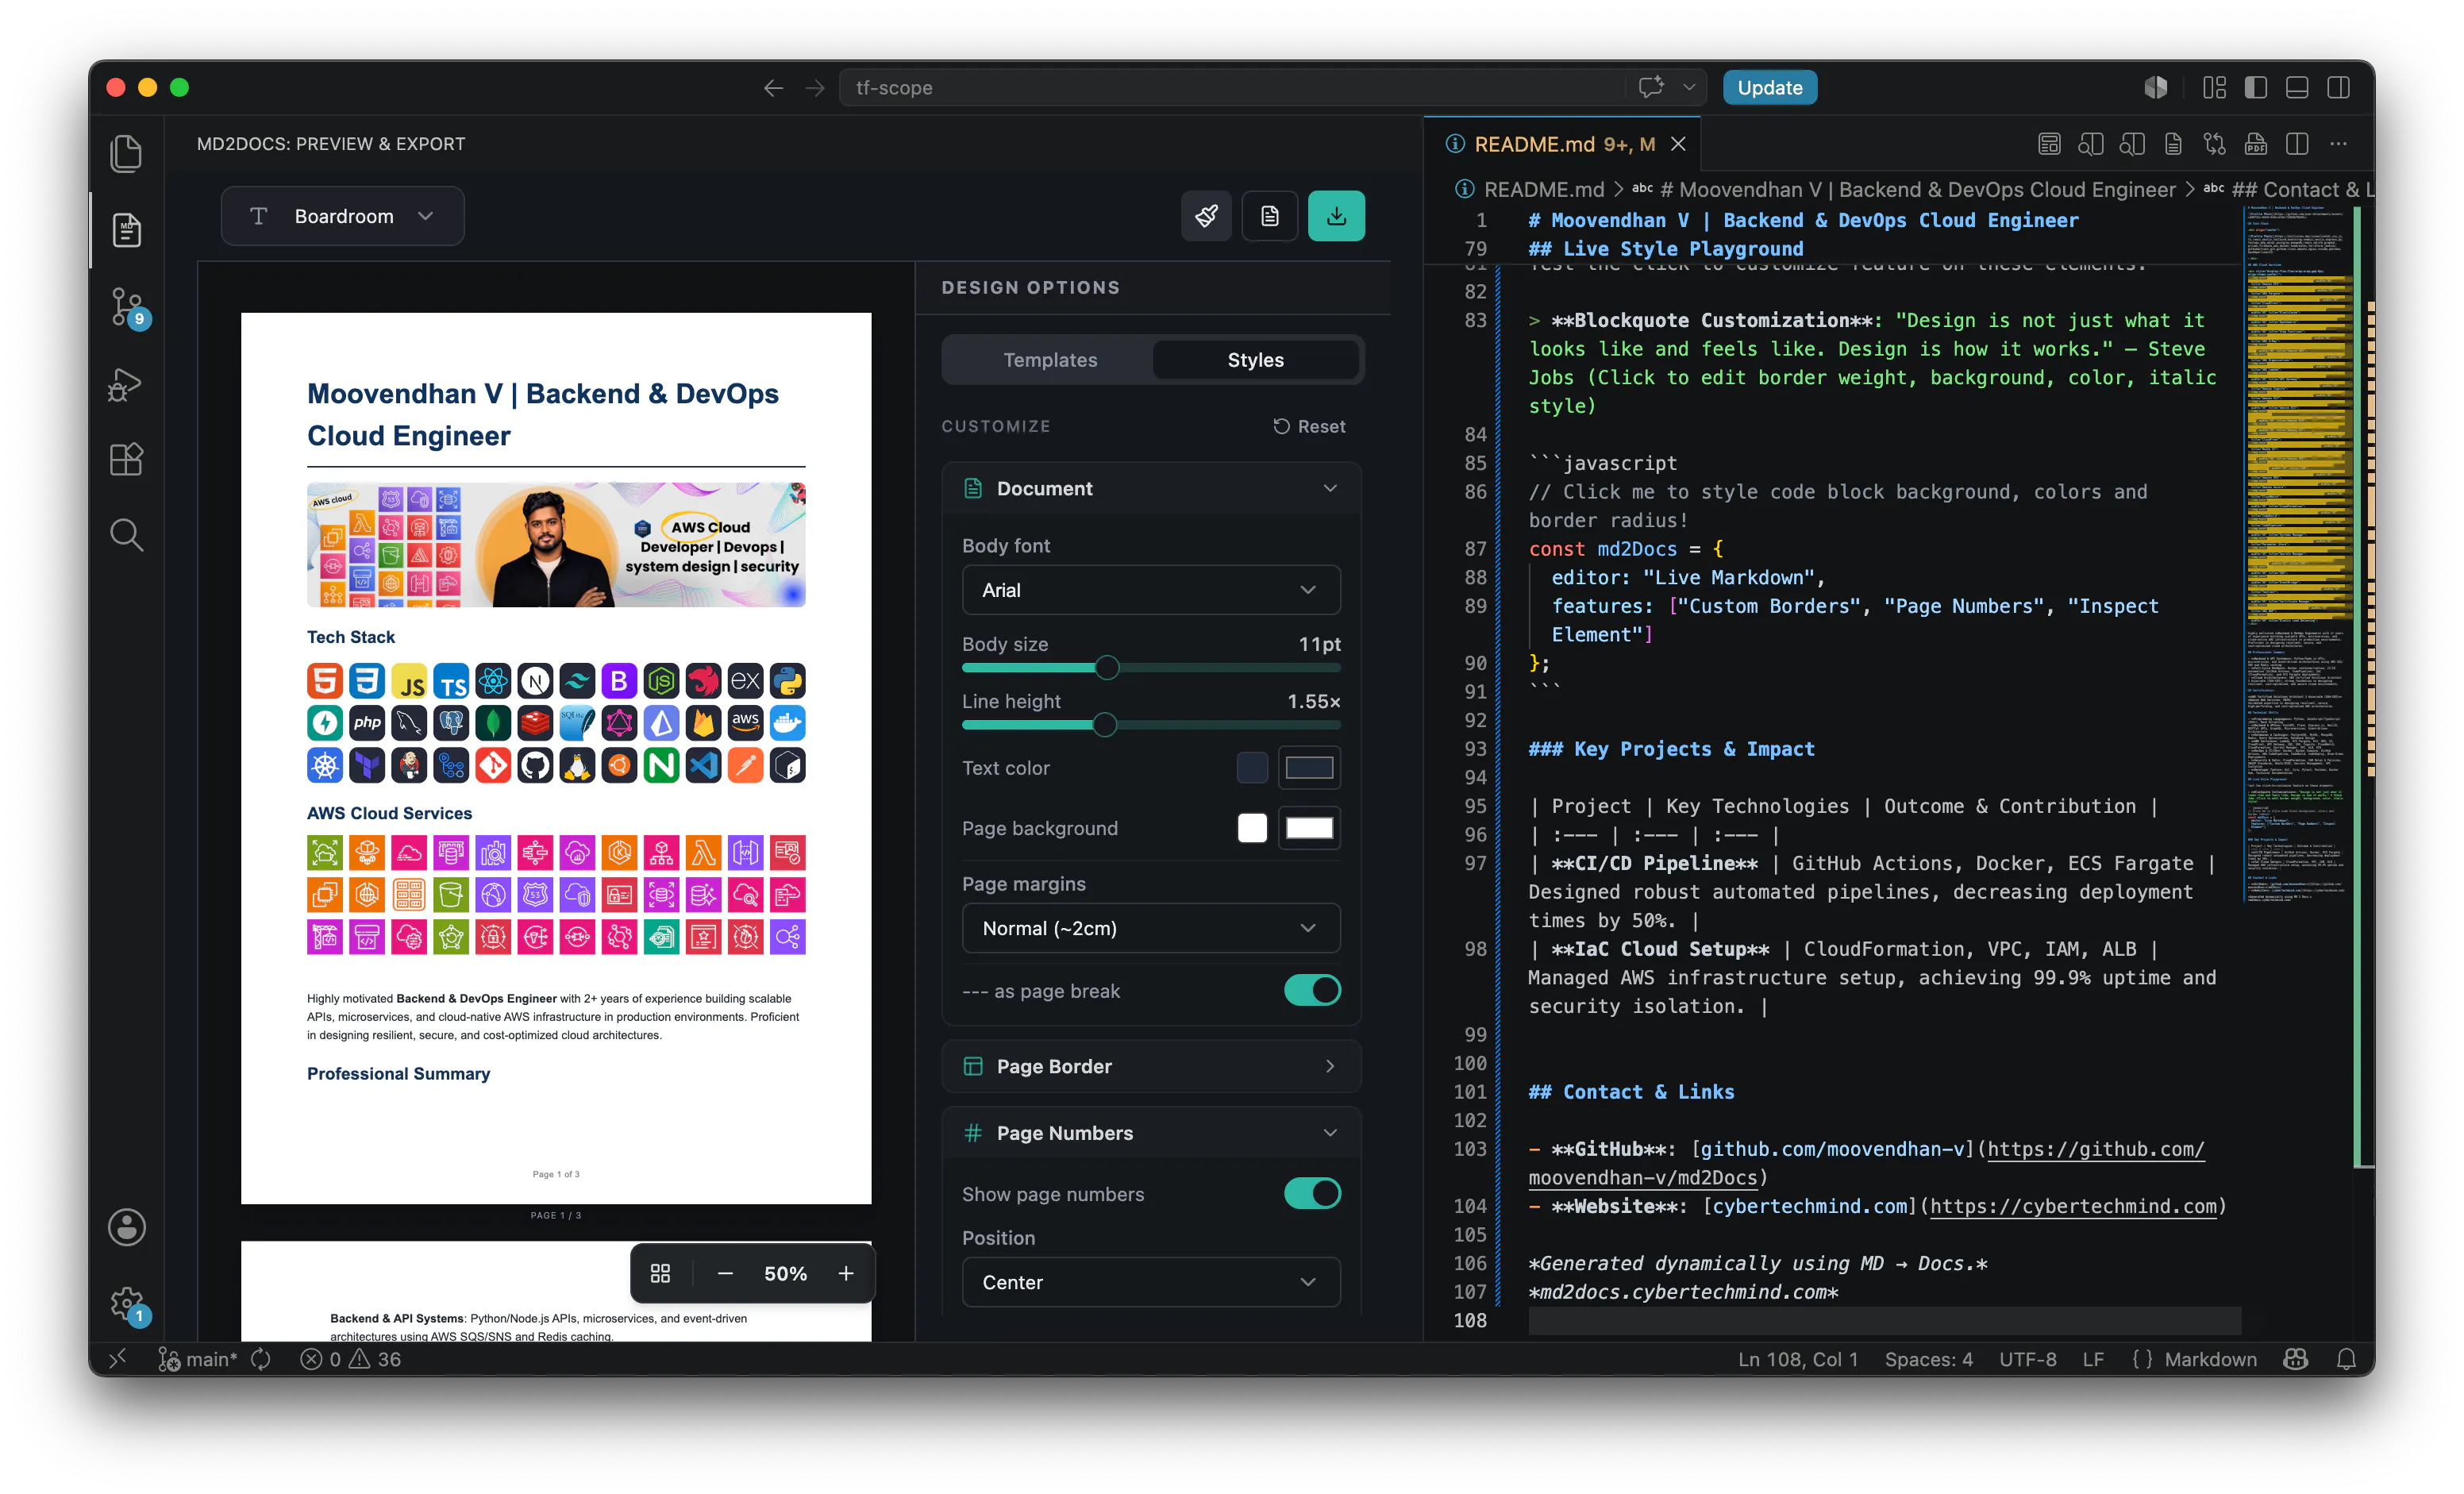The width and height of the screenshot is (2464, 1494).
Task: Click errors and warnings count 0 36
Action: [351, 1359]
